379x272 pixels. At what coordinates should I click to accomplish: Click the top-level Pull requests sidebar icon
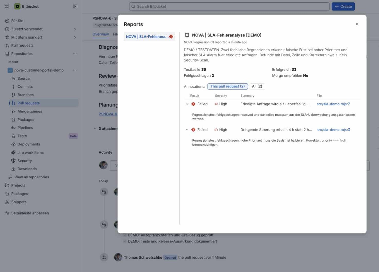[7, 46]
